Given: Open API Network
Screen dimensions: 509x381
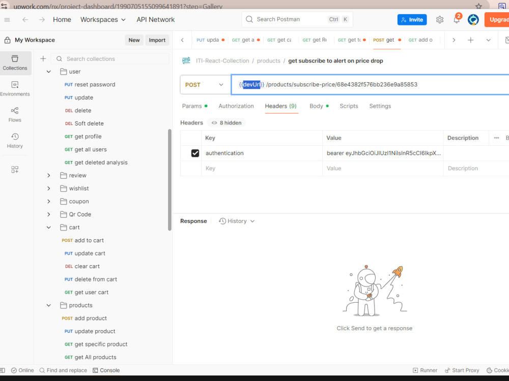Looking at the screenshot, I should (155, 20).
